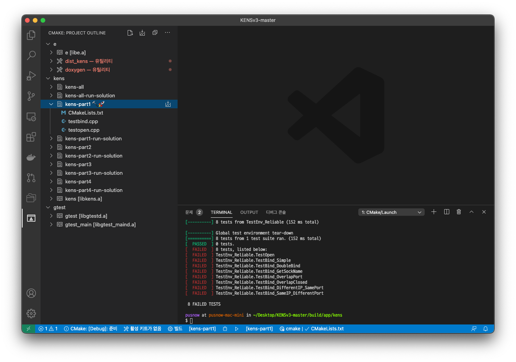Open Docker view in activity bar
The width and height of the screenshot is (516, 362).
(31, 157)
